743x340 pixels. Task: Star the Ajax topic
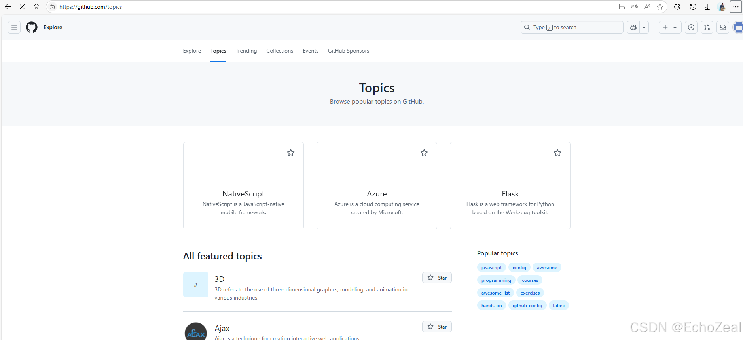pos(437,327)
